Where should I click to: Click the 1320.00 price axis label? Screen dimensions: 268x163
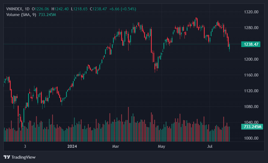(251, 12)
